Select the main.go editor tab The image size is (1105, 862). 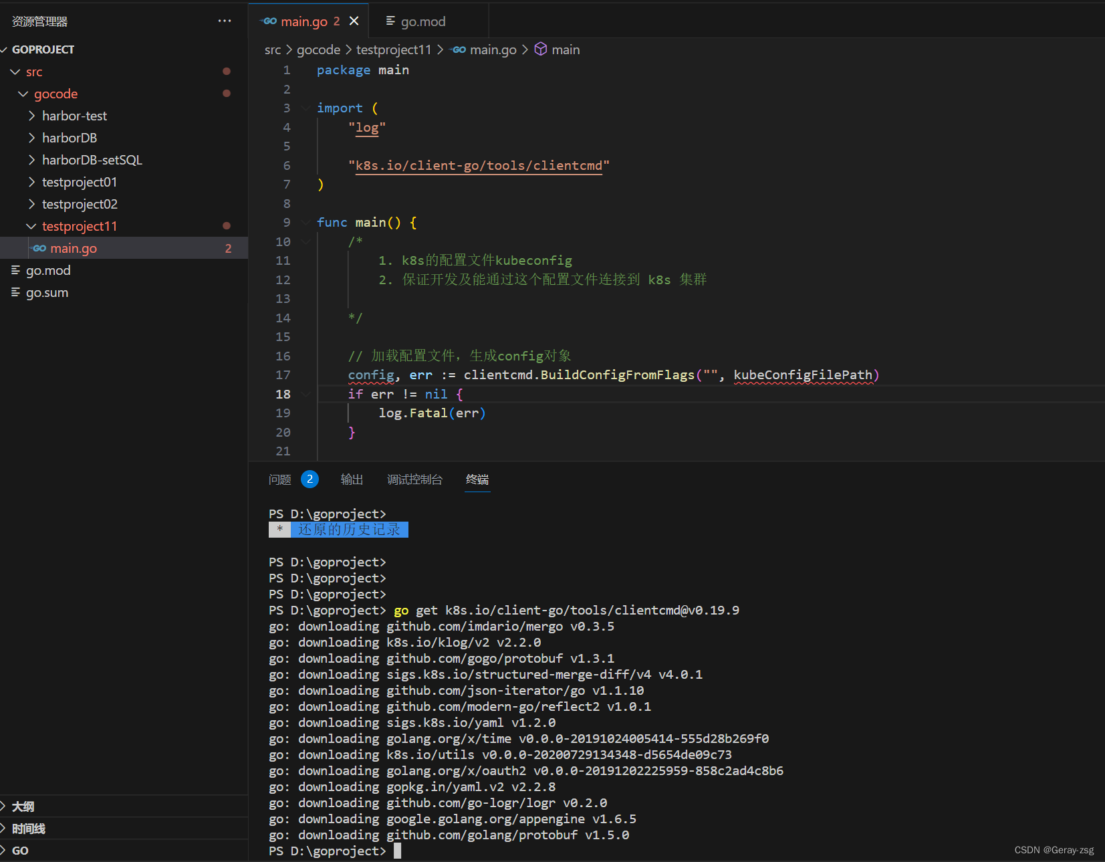click(x=309, y=21)
